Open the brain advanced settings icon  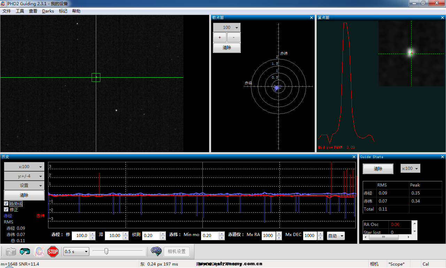156,251
